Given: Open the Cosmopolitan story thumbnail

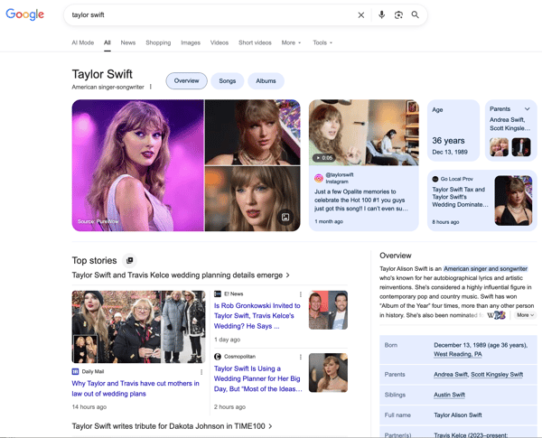Looking at the screenshot, I should 328,373.
